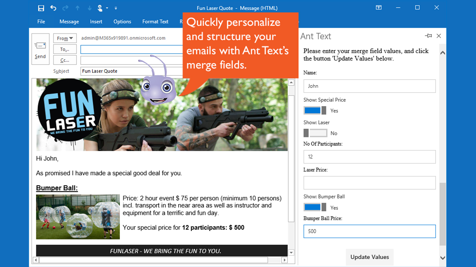Open the From dropdown
This screenshot has height=267, width=476.
coord(65,38)
